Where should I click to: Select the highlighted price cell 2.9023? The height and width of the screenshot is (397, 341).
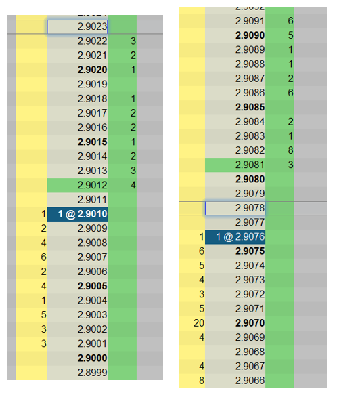77,26
